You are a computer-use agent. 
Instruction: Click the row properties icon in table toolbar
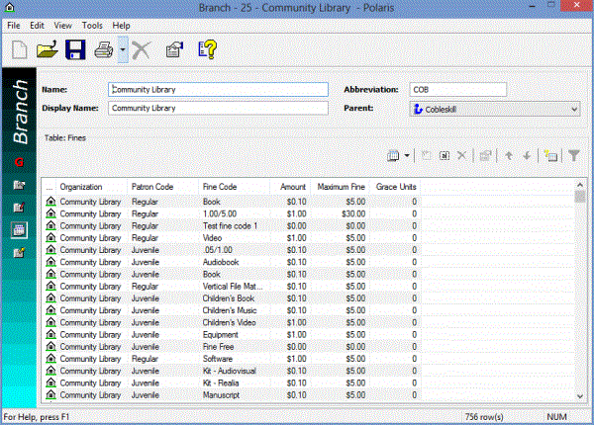pyautogui.click(x=485, y=155)
